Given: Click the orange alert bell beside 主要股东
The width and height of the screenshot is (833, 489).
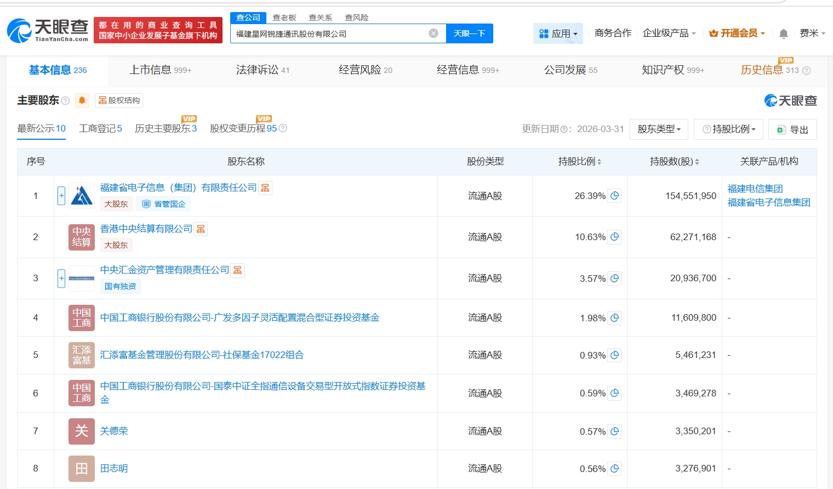Looking at the screenshot, I should (x=82, y=100).
